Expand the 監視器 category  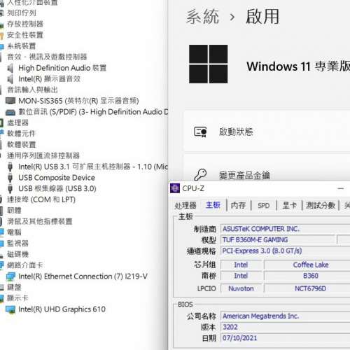[x=17, y=244]
